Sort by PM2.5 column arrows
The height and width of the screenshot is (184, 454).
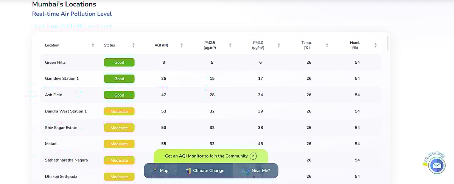coord(230,45)
